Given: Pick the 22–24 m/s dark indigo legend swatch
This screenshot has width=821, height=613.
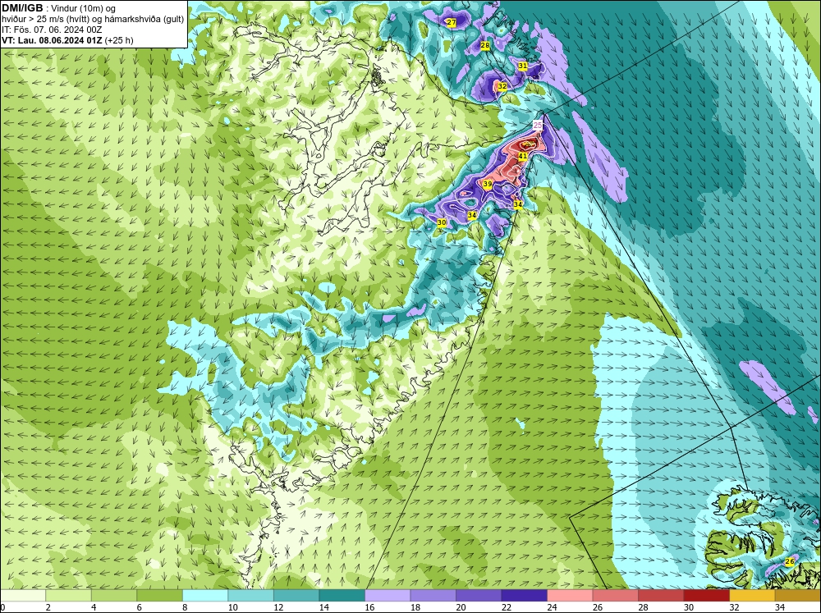Looking at the screenshot, I should [524, 595].
